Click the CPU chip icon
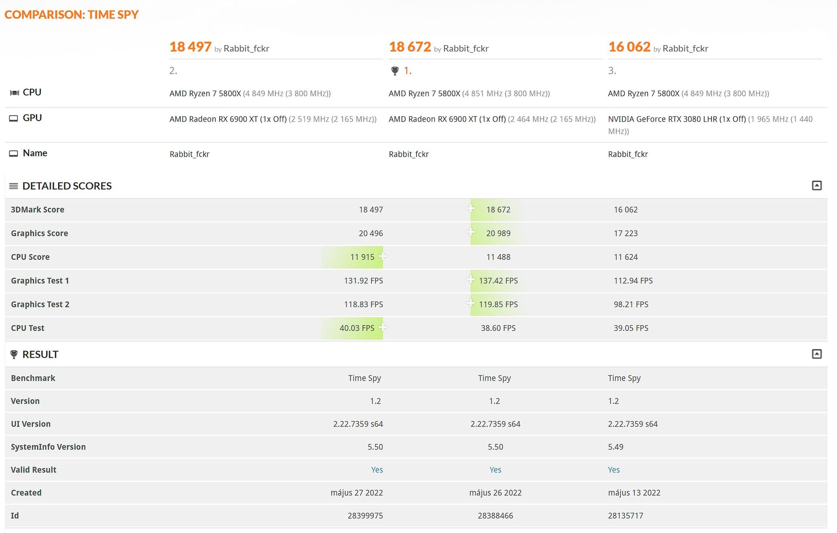Image resolution: width=837 pixels, height=533 pixels. (14, 93)
